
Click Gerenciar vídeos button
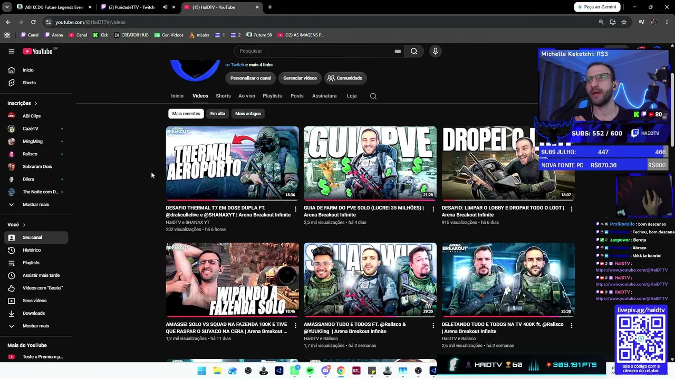point(300,78)
